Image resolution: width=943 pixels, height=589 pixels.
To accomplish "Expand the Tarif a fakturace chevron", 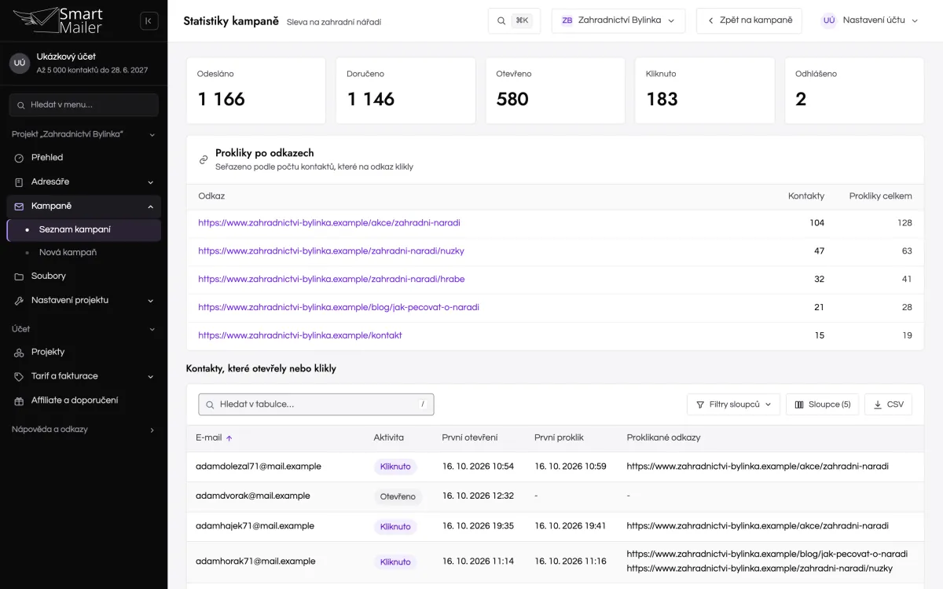I will (151, 377).
